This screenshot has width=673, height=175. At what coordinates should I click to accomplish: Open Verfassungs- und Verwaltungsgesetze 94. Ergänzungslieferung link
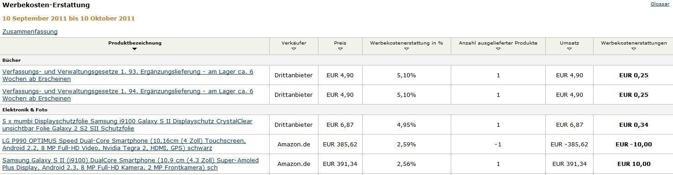(128, 95)
